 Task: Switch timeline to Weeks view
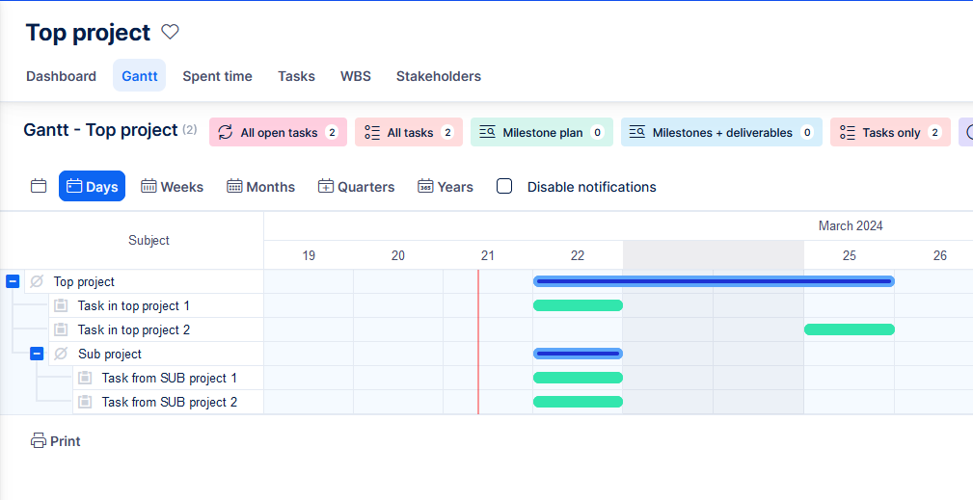point(172,187)
